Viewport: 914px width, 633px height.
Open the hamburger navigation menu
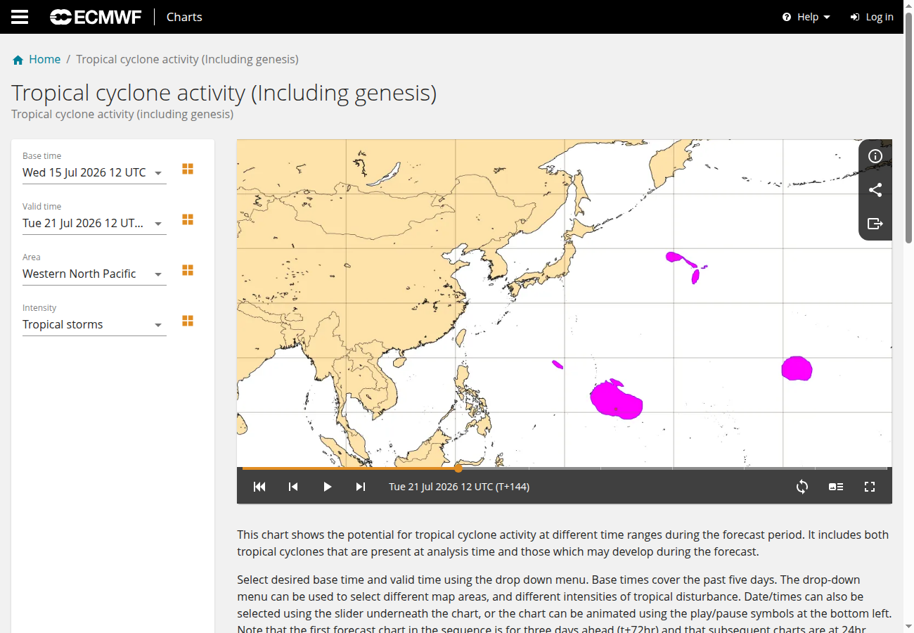click(x=20, y=17)
